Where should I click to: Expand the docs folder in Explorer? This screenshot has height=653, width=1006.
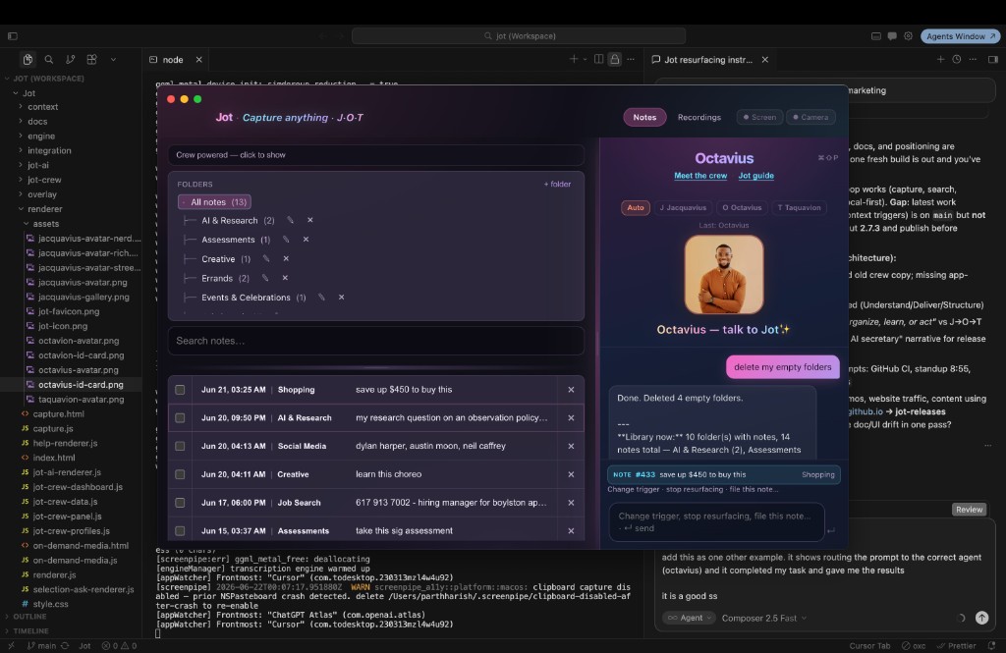tap(37, 121)
